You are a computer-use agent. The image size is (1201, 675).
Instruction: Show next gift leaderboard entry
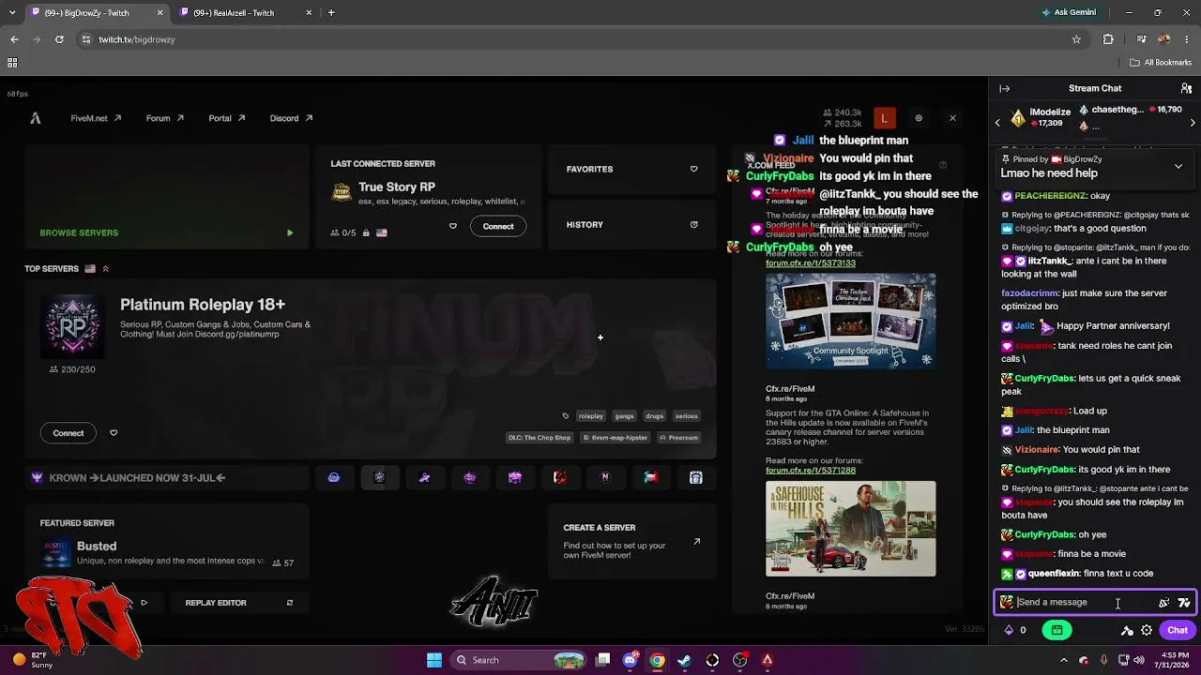coord(1193,122)
